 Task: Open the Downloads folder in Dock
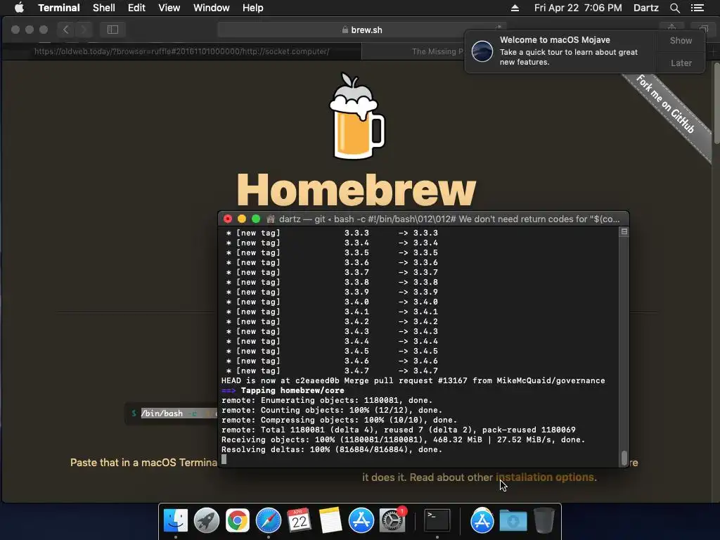(513, 521)
